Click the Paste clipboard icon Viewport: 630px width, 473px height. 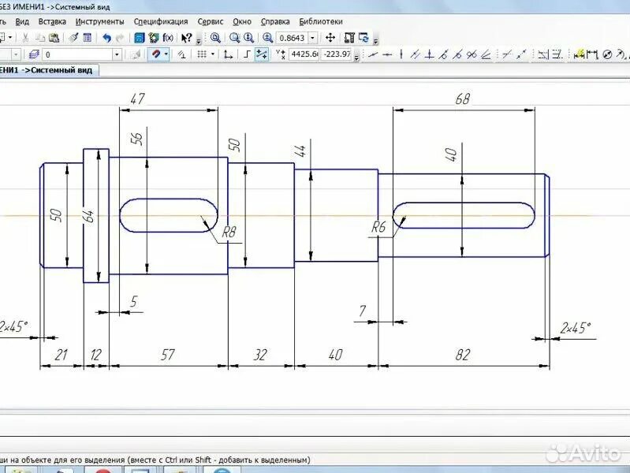click(x=54, y=38)
